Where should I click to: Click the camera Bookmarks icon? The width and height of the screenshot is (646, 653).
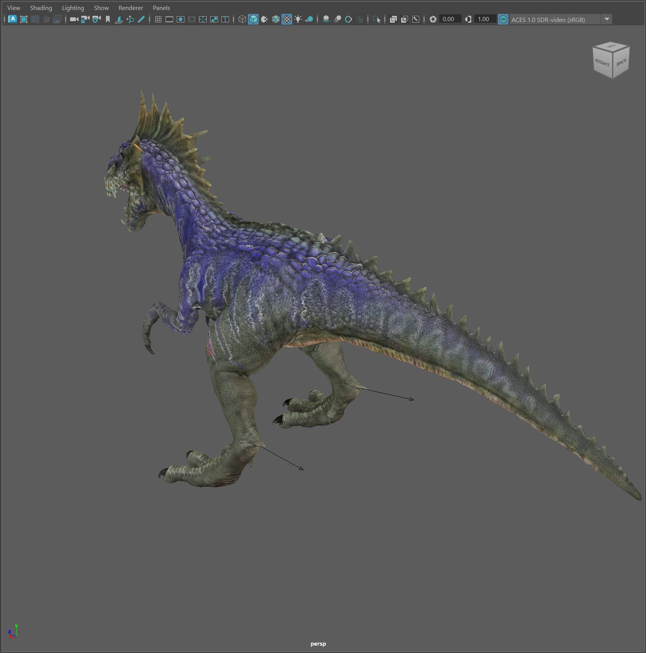108,19
